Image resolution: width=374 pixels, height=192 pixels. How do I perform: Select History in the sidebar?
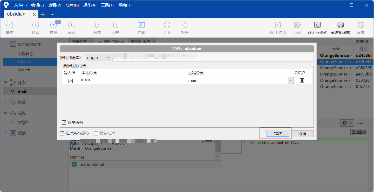tap(24, 62)
